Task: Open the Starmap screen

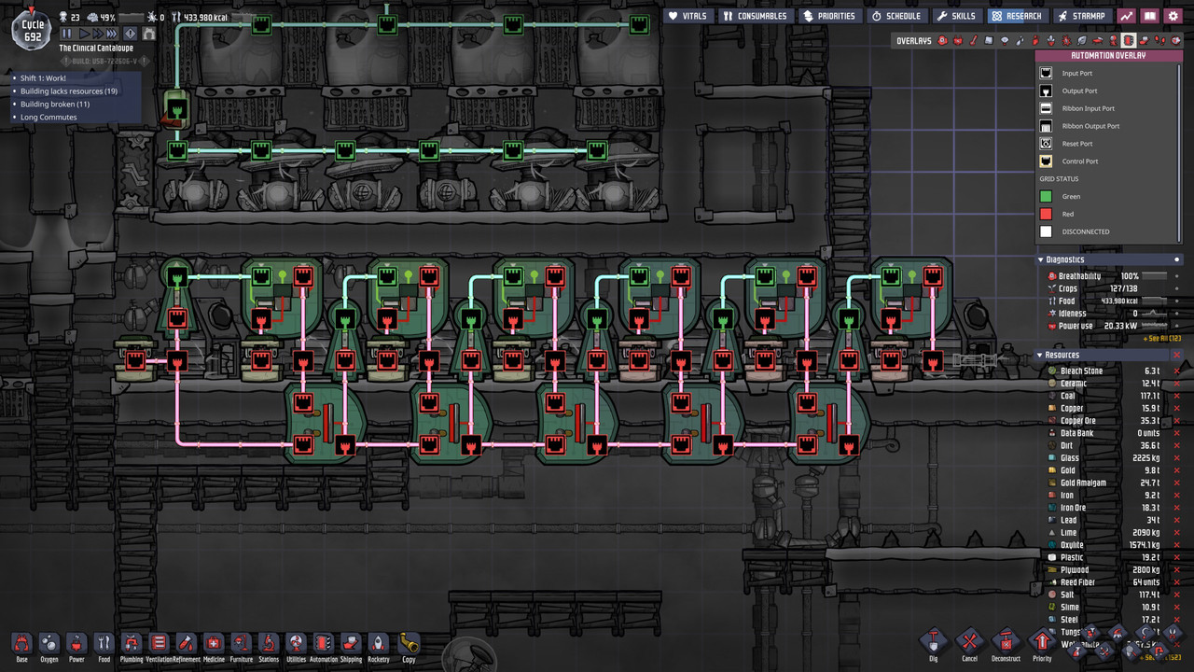Action: coord(1082,16)
